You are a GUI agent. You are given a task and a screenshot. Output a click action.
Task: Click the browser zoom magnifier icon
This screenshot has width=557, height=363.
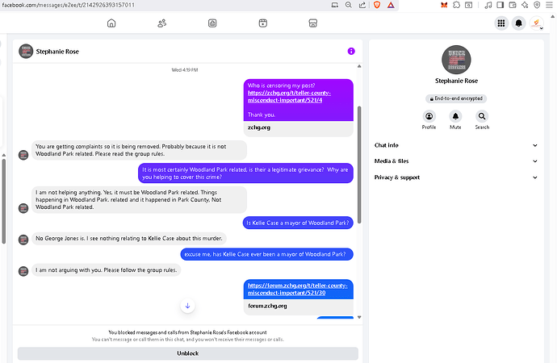(349, 5)
